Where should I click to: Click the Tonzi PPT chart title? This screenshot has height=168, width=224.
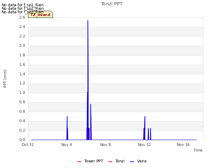pos(112,4)
